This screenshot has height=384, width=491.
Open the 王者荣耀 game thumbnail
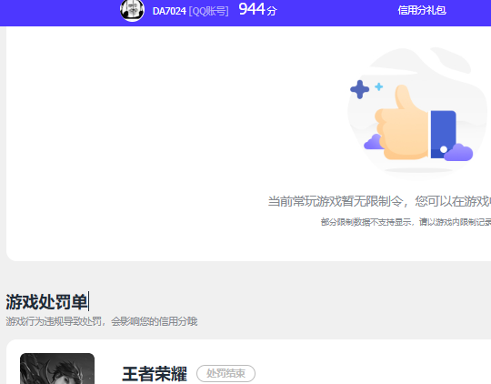57,369
